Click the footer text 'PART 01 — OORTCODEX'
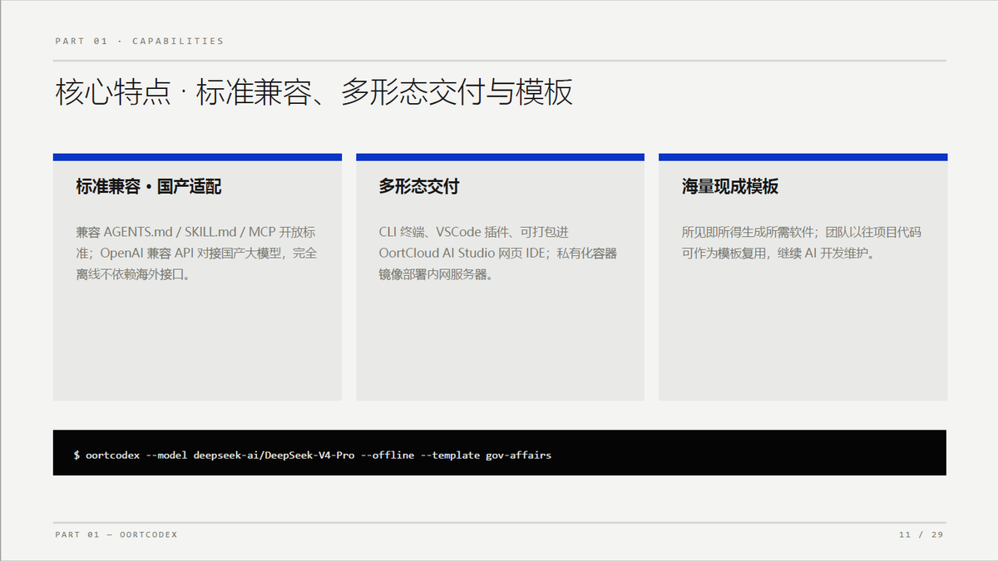This screenshot has height=561, width=998. (116, 534)
